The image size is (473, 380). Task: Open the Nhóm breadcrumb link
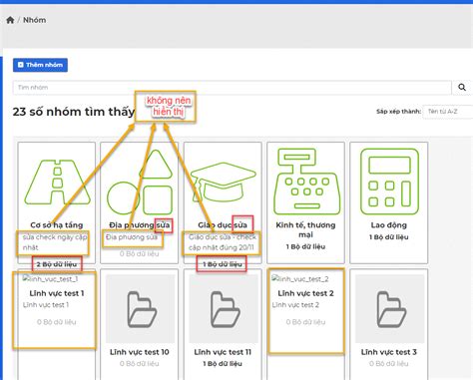pos(34,20)
